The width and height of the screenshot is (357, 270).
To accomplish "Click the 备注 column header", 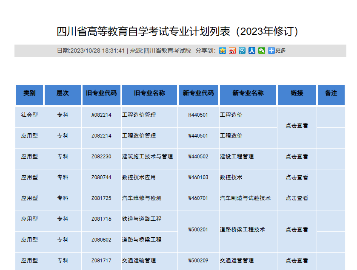I will [x=331, y=93].
